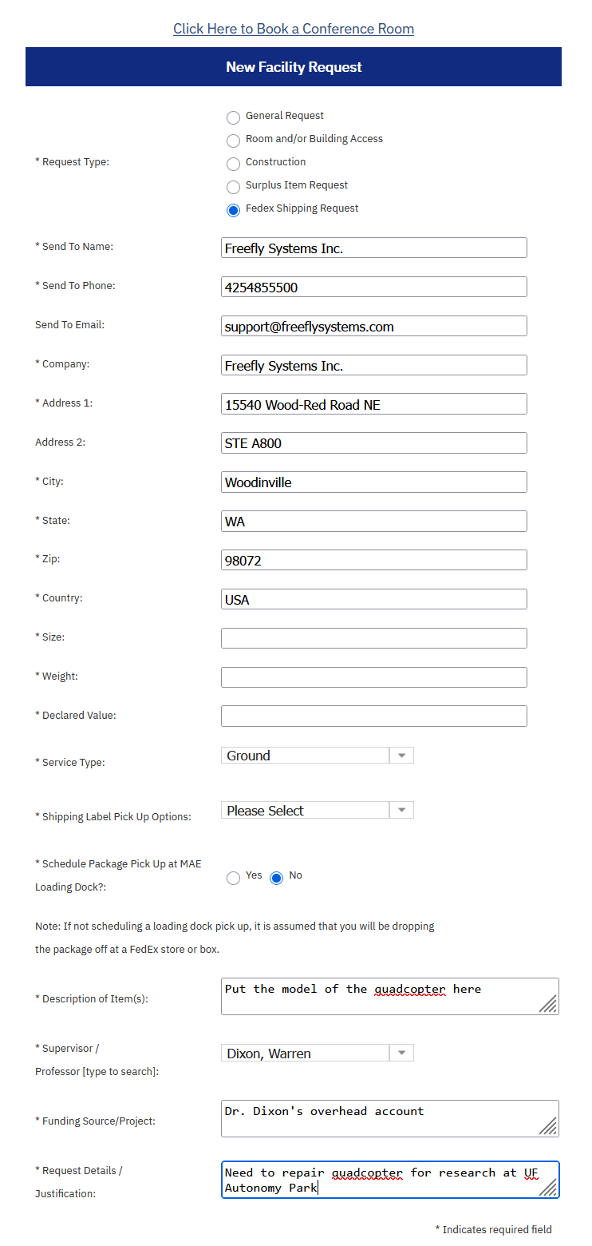Expand Shipping Label Pick Up Options dropdown
The height and width of the screenshot is (1246, 592).
401,811
